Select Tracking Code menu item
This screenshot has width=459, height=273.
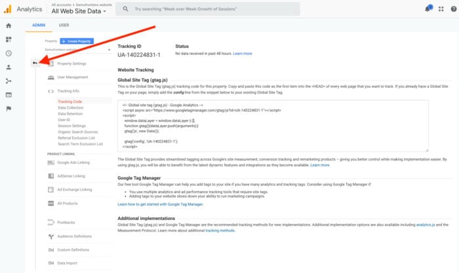click(70, 101)
